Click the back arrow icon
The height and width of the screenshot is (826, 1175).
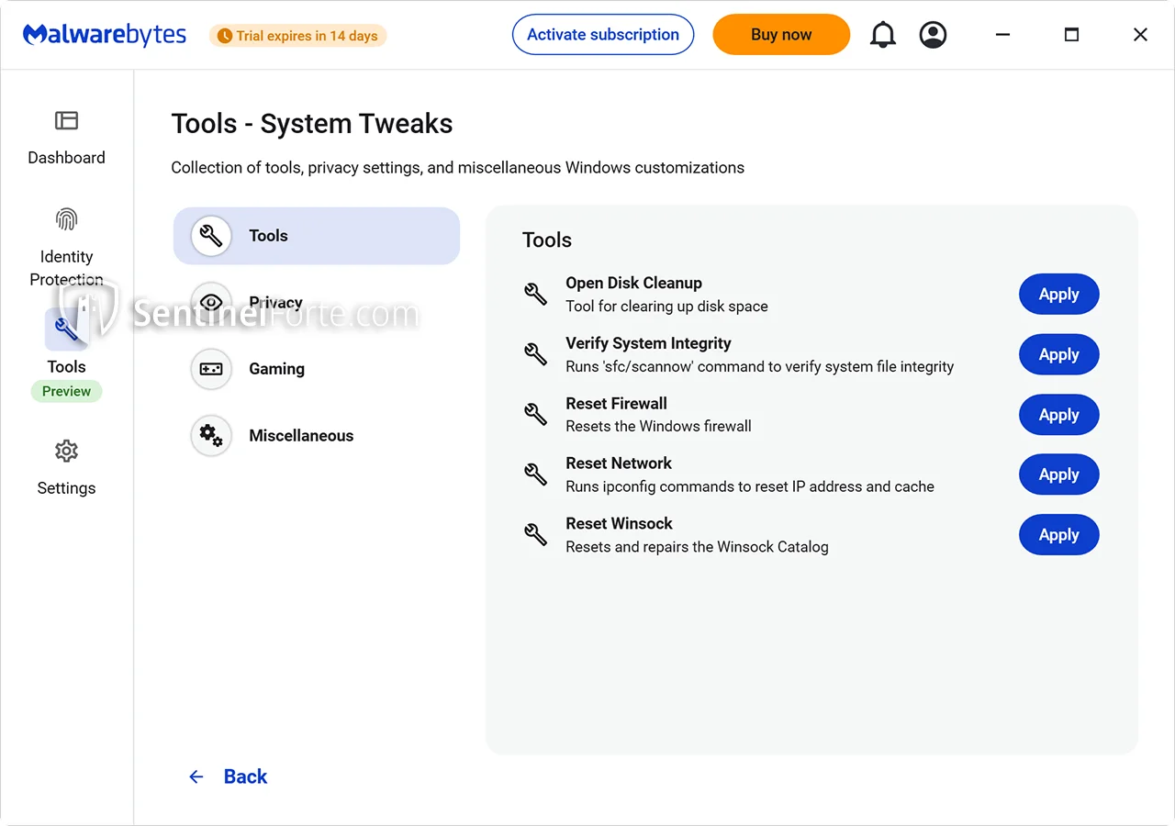(196, 776)
